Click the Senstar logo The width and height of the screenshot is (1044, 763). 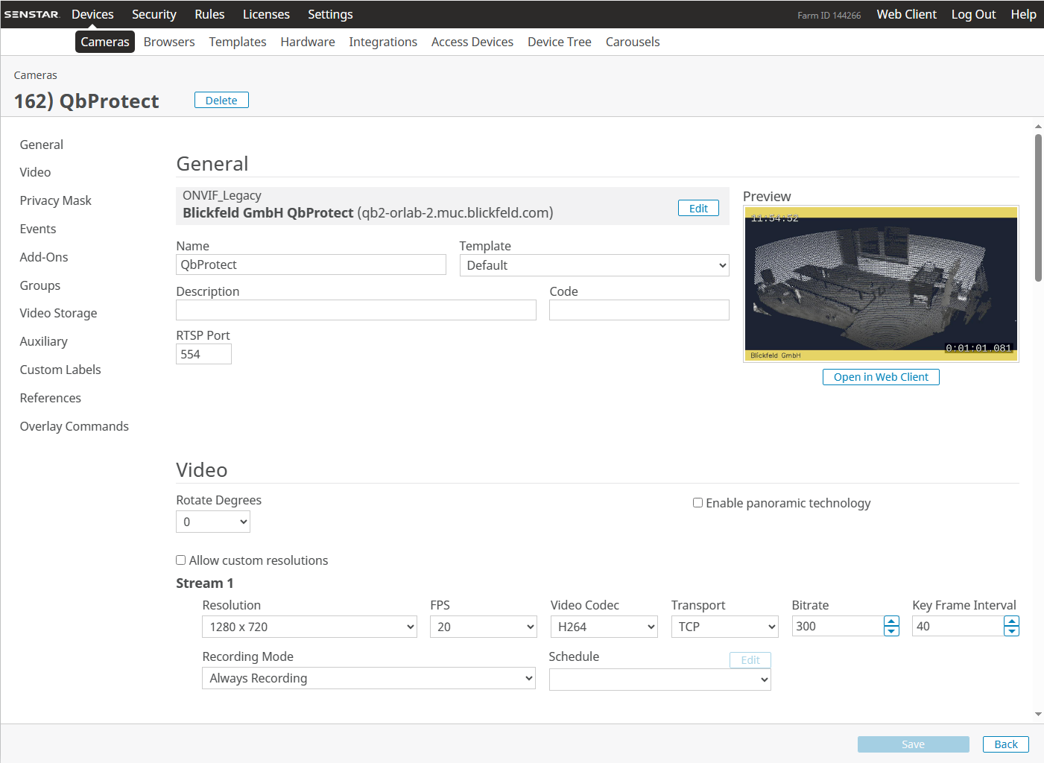point(31,14)
